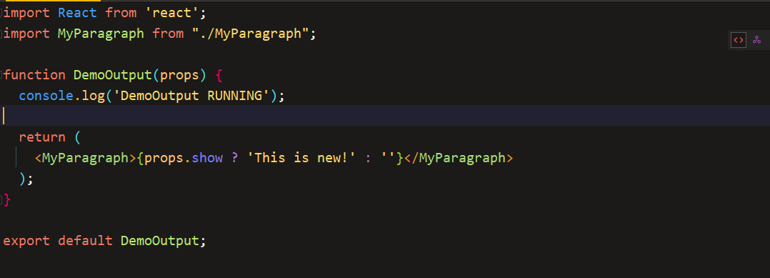Click the console identifier
Image resolution: width=770 pixels, height=278 pixels.
click(46, 96)
